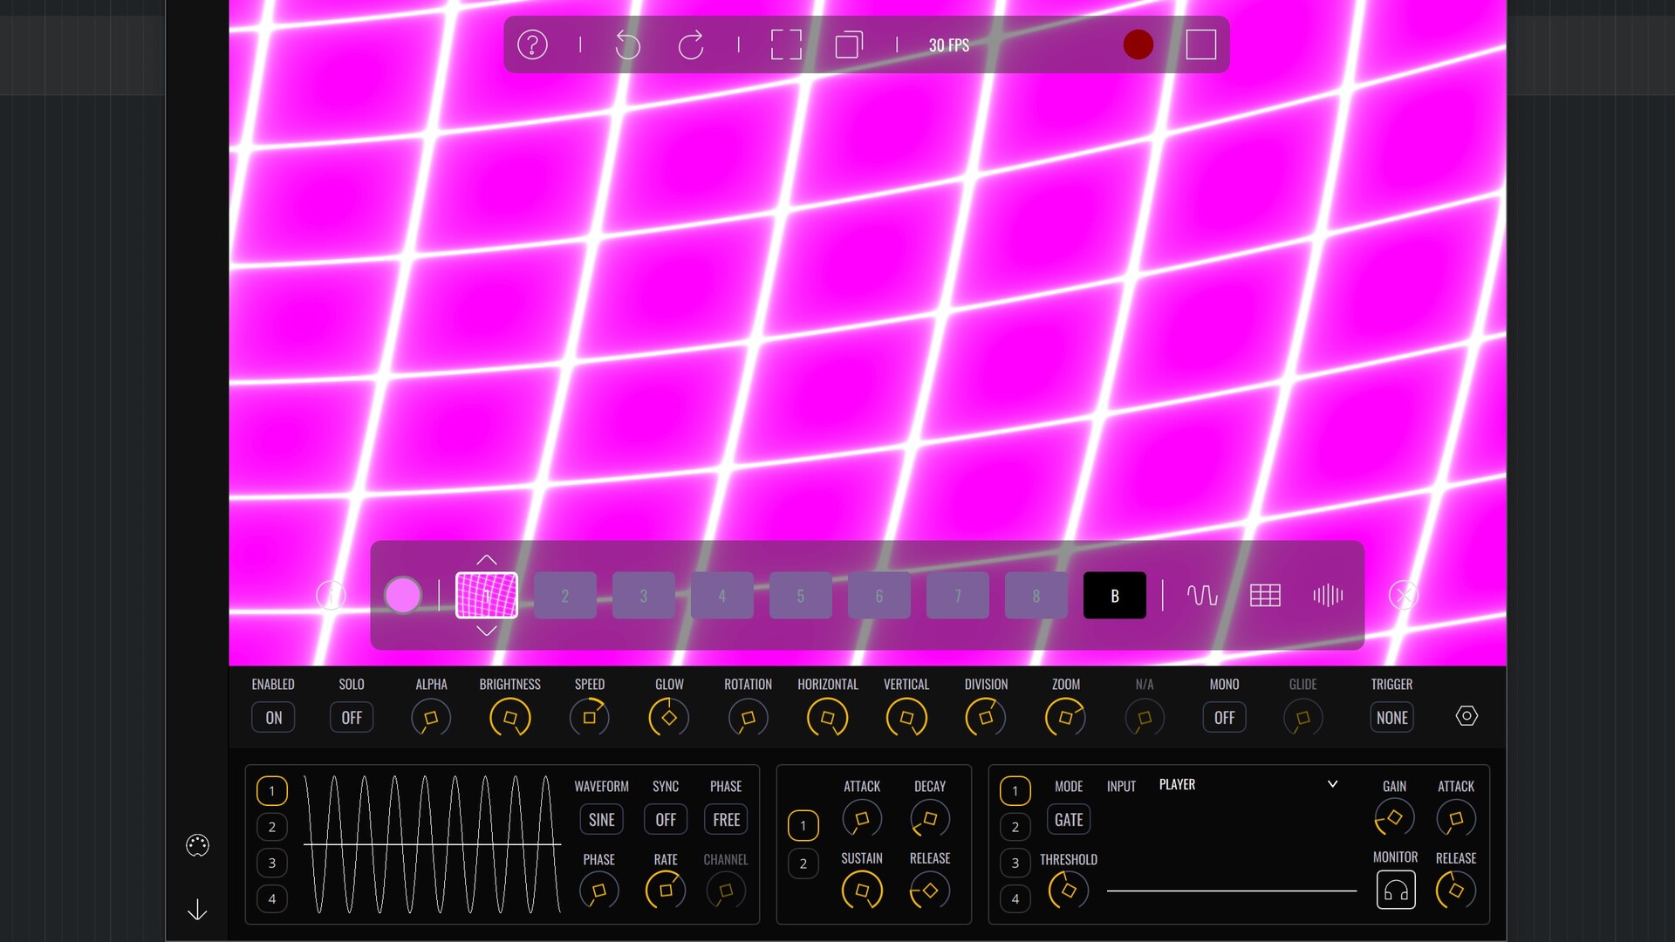This screenshot has width=1675, height=942.
Task: Open the detached window icon
Action: pos(849,44)
